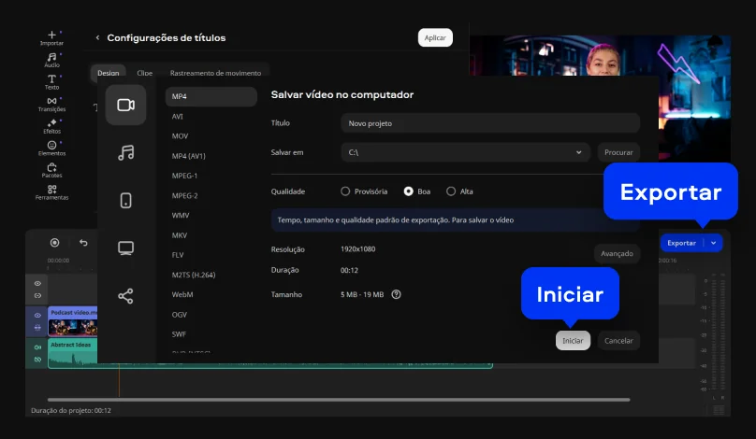Screen dimensions: 756x439
Task: Choose the mobile device export icon
Action: [125, 200]
